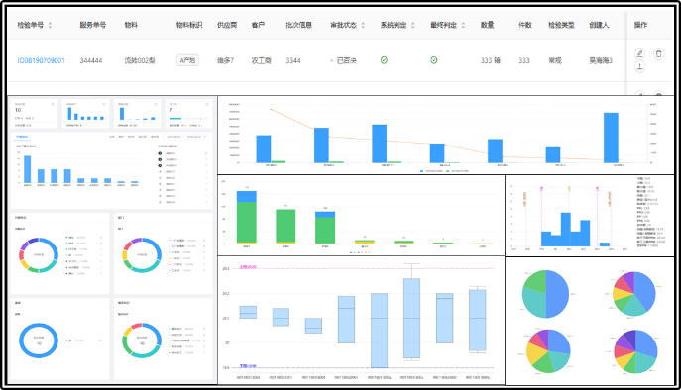This screenshot has height=390, width=681.
Task: Click the three-slice pie chart with blue half
Action: click(546, 294)
